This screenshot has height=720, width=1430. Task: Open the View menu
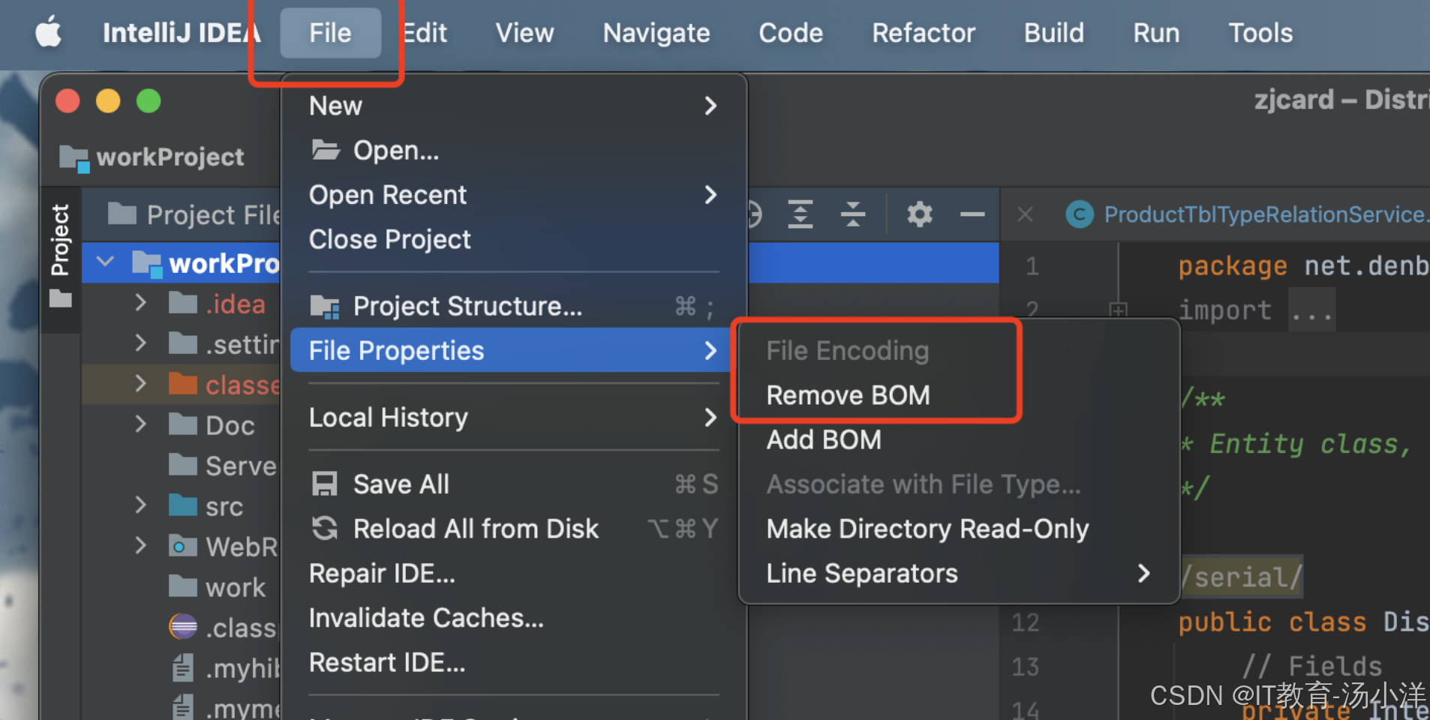pyautogui.click(x=524, y=33)
